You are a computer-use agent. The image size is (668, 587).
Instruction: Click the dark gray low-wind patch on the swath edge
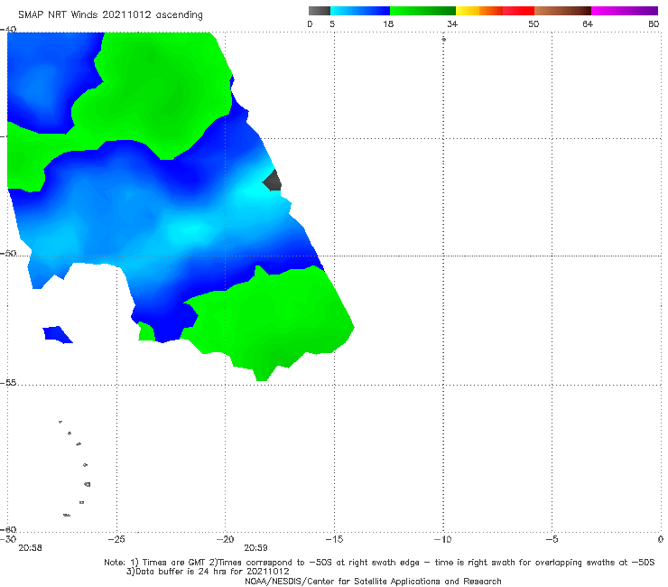273,181
